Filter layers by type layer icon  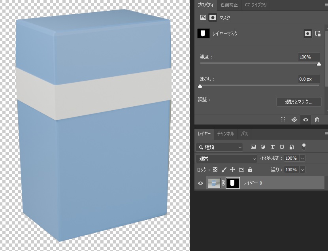pos(272,147)
